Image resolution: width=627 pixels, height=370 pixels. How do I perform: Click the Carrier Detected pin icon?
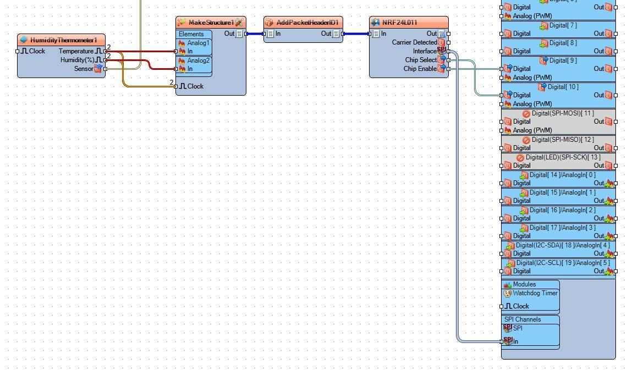point(442,42)
